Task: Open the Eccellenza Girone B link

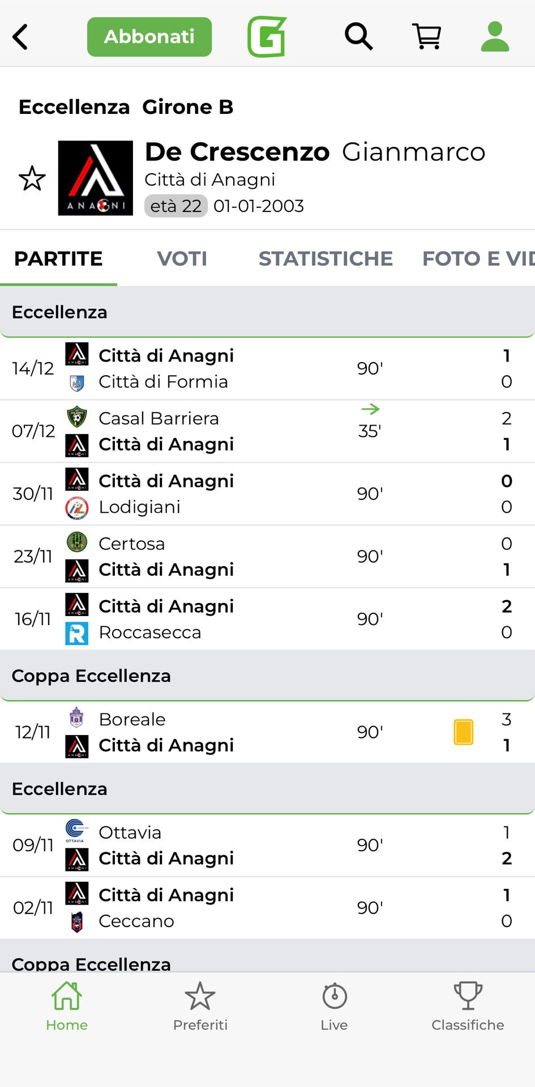Action: pyautogui.click(x=126, y=107)
